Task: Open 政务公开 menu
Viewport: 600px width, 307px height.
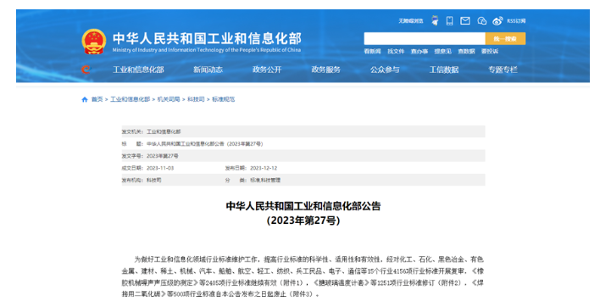Action: coord(267,70)
